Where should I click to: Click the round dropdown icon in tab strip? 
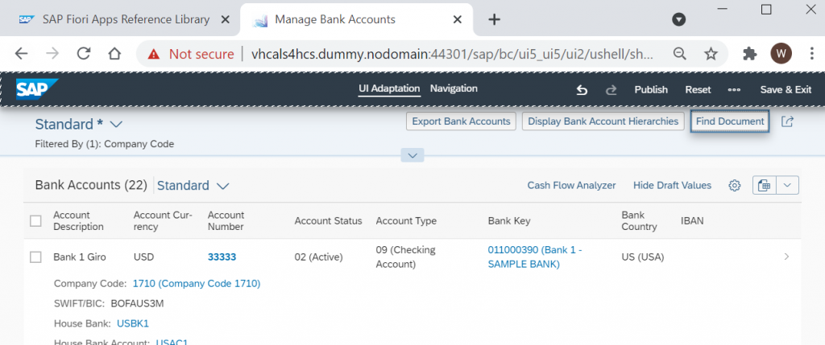[x=679, y=20]
